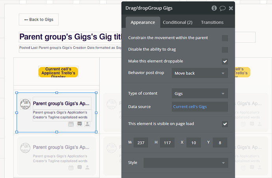Open Behavior post drop dropdown
The image size is (272, 178).
199,73
